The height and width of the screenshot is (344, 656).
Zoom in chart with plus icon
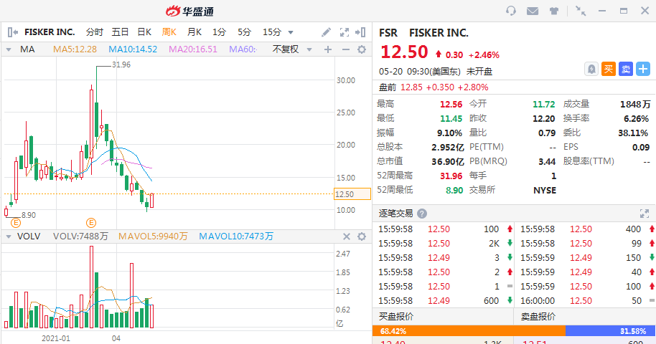[x=328, y=49]
